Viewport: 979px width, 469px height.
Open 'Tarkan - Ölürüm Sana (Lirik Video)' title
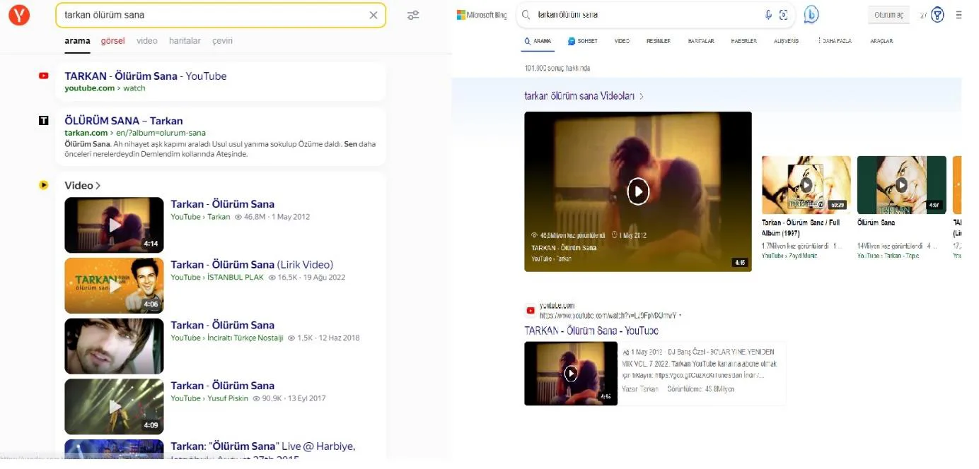pos(252,265)
